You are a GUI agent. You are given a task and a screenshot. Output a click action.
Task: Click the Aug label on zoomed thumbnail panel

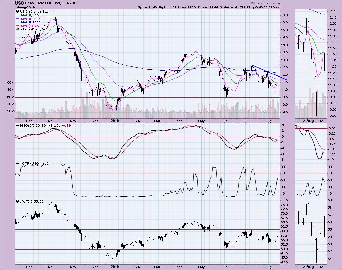(x=311, y=120)
